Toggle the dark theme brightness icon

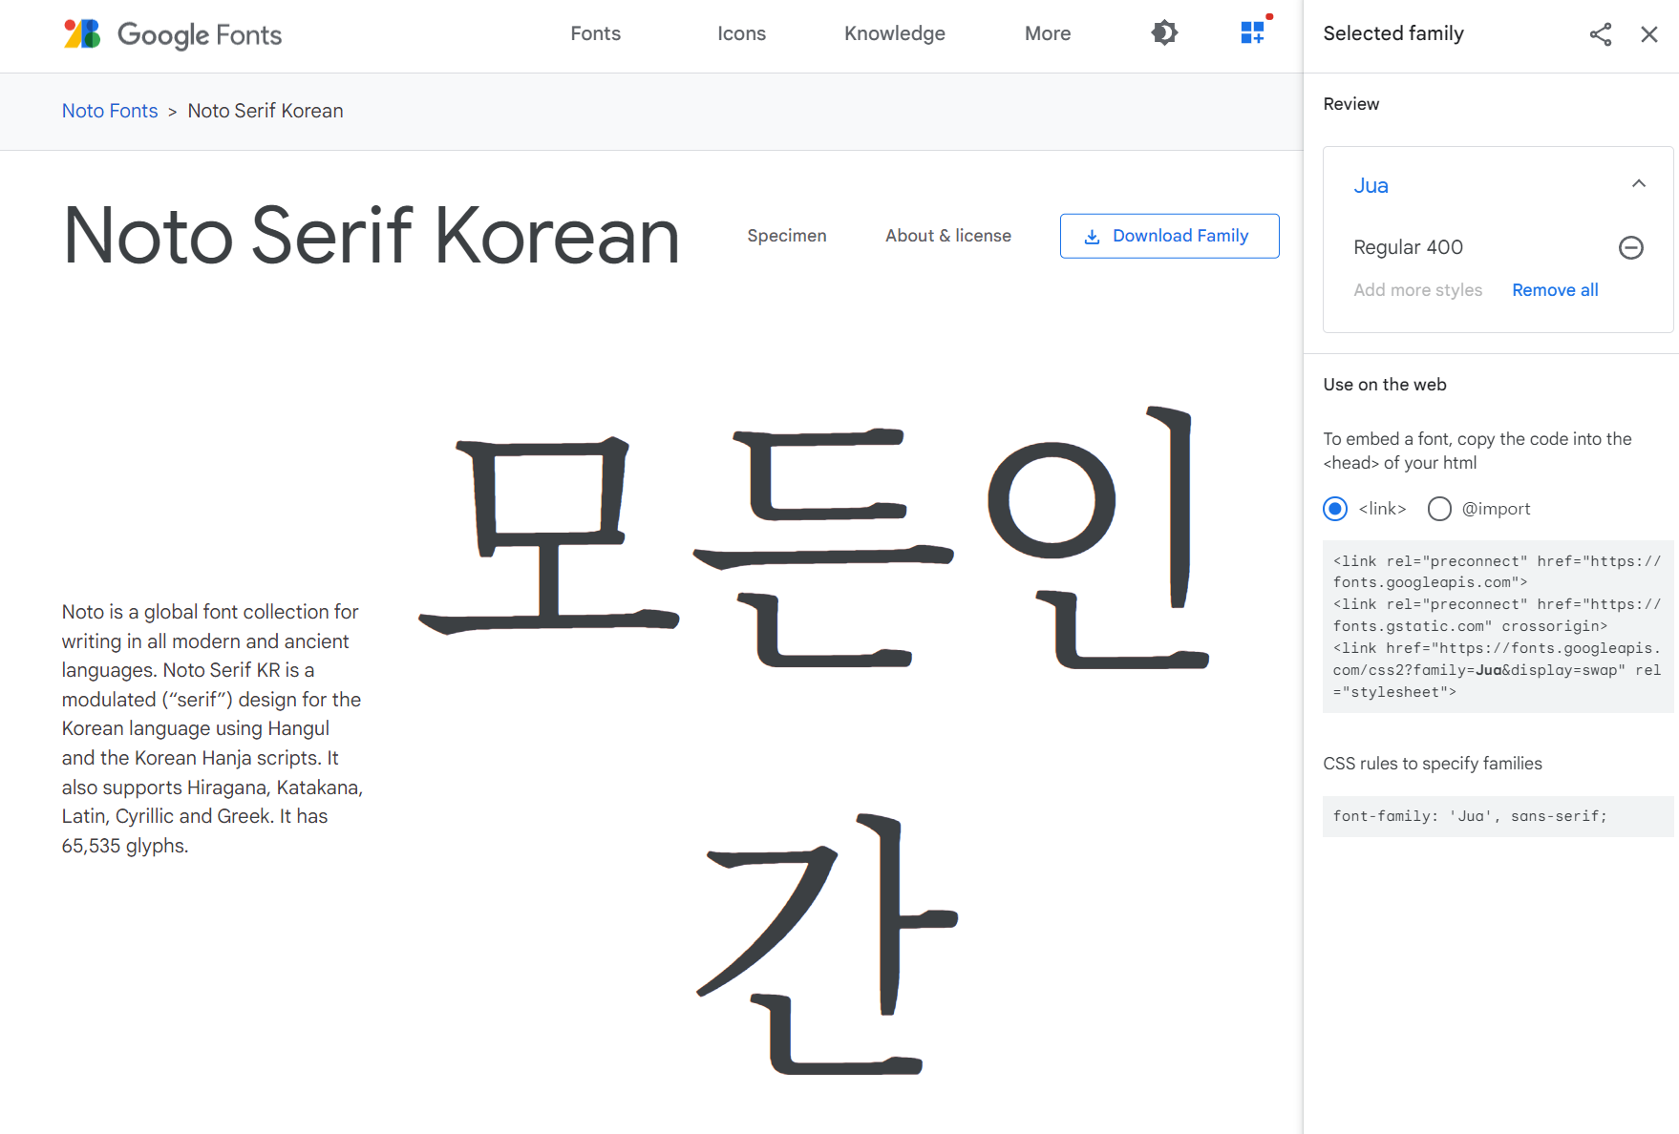pyautogui.click(x=1164, y=33)
